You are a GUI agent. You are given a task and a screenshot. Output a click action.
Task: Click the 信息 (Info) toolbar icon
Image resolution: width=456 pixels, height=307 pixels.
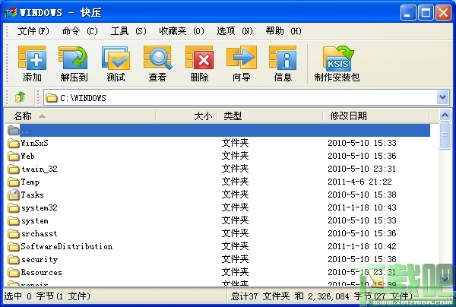point(283,58)
